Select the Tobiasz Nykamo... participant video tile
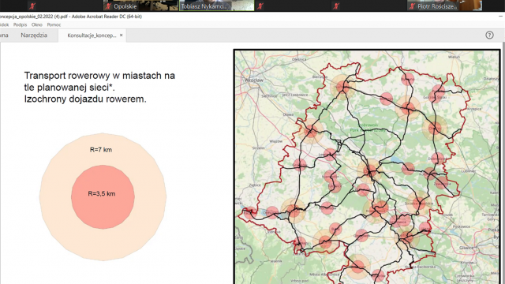Viewport: 505px width, 284px height. pyautogui.click(x=216, y=6)
